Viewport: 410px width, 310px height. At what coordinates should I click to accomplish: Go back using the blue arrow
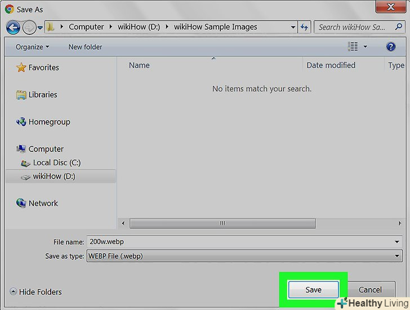click(13, 27)
